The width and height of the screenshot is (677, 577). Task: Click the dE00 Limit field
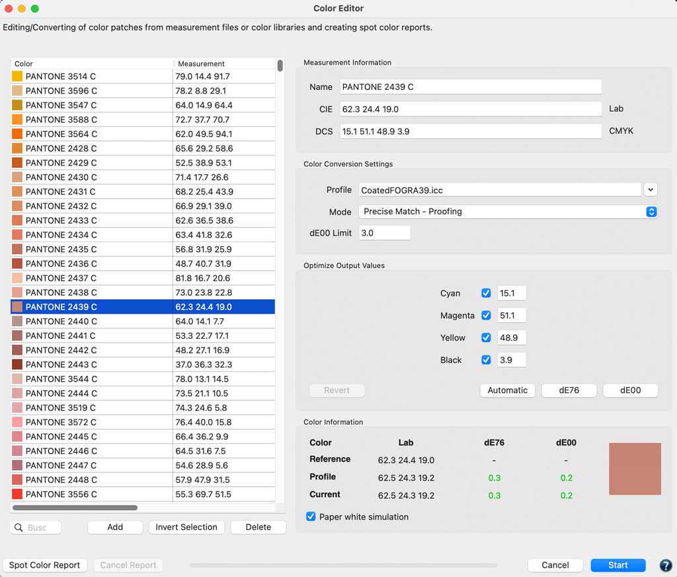384,233
